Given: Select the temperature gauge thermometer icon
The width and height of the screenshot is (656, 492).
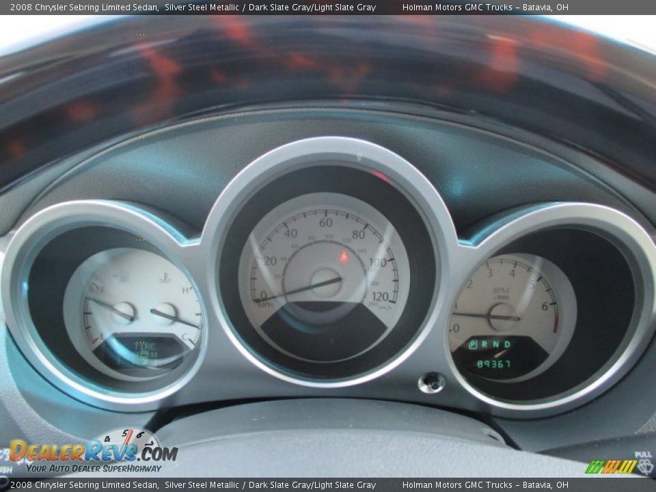Looking at the screenshot, I should coord(165,276).
